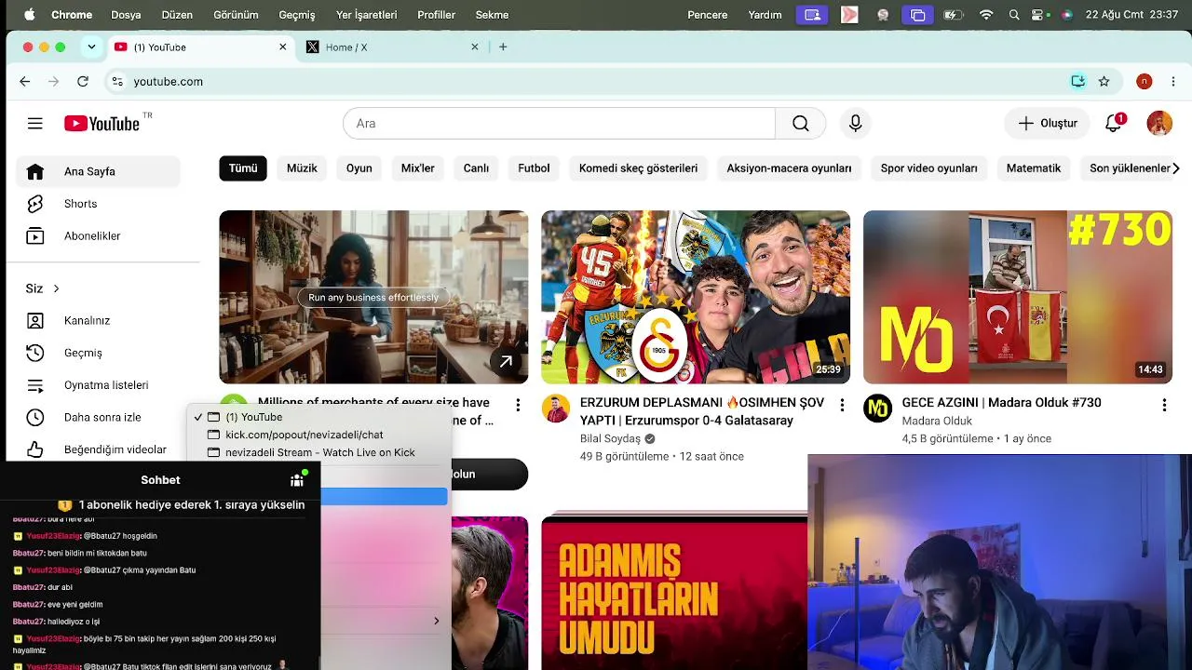The height and width of the screenshot is (670, 1192).
Task: Click the Madara Olduk channel avatar
Action: 878,409
